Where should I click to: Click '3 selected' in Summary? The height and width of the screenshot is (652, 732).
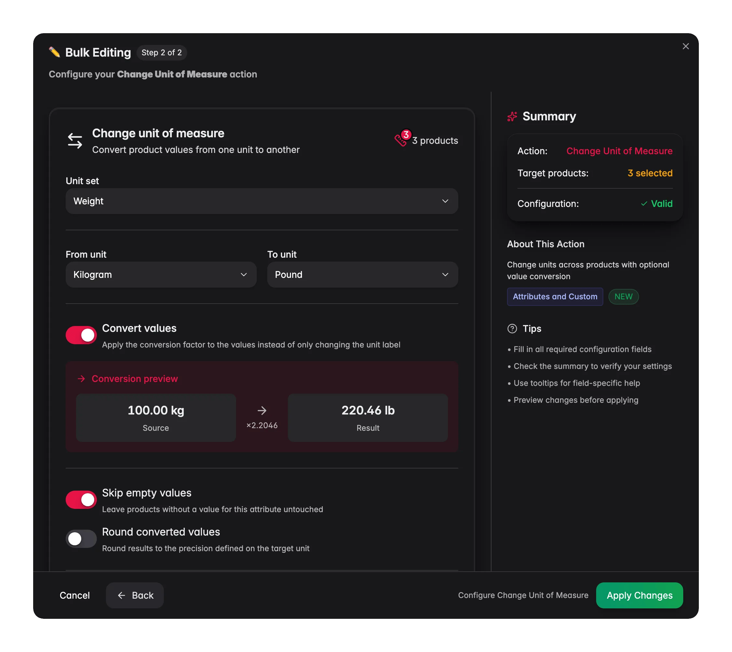[x=650, y=173]
